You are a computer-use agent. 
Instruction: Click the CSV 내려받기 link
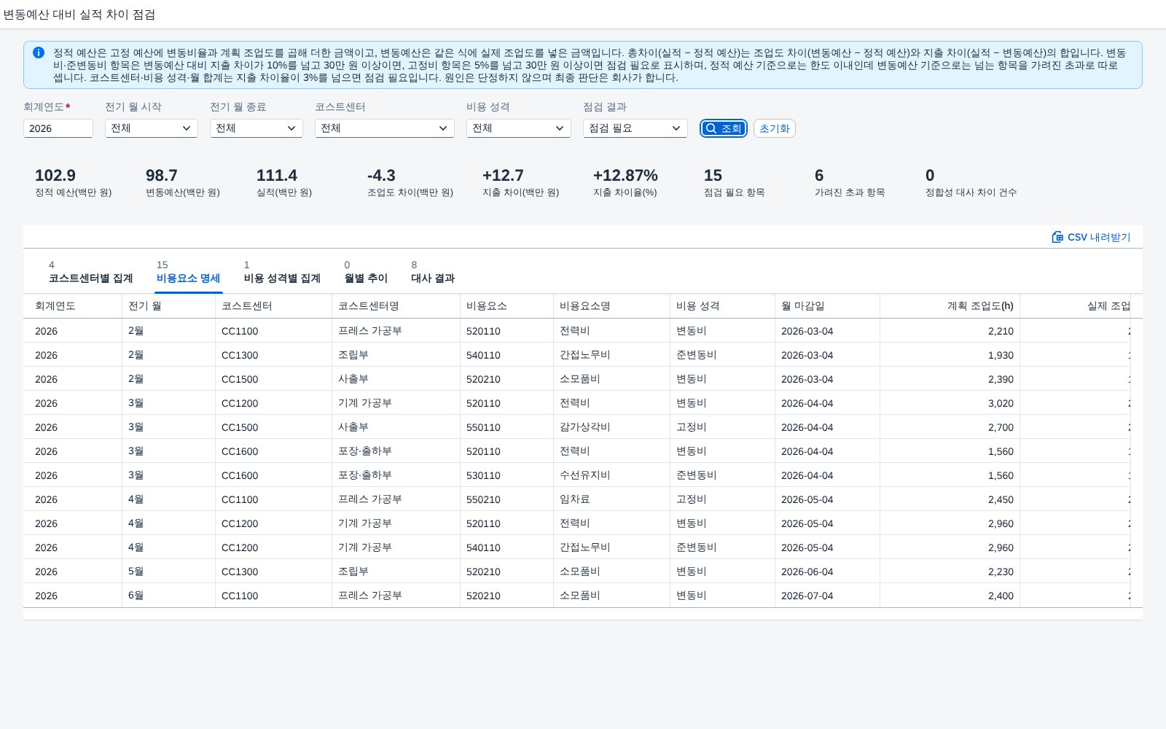coord(1091,237)
